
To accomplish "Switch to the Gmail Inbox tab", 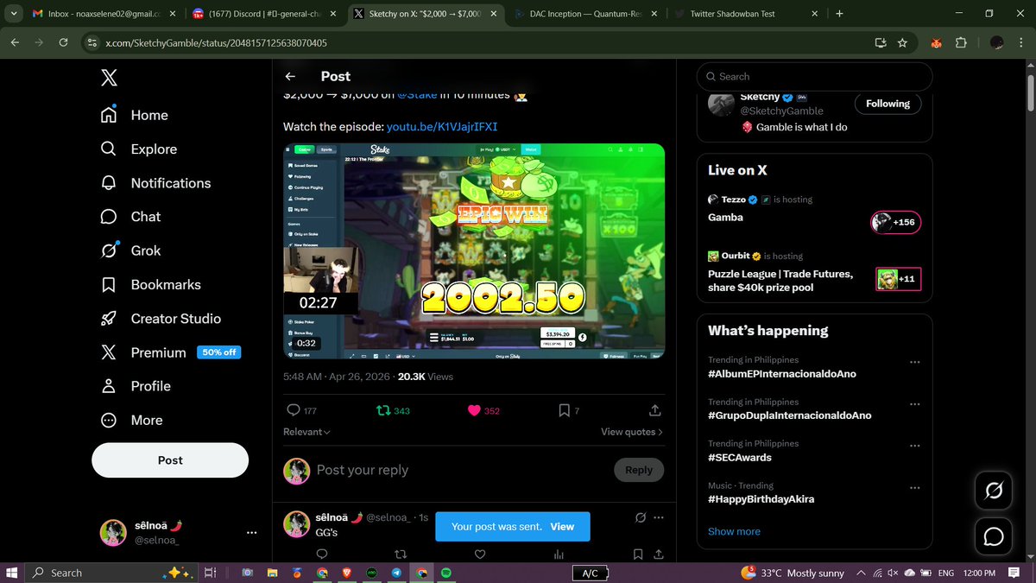I will pyautogui.click(x=102, y=14).
